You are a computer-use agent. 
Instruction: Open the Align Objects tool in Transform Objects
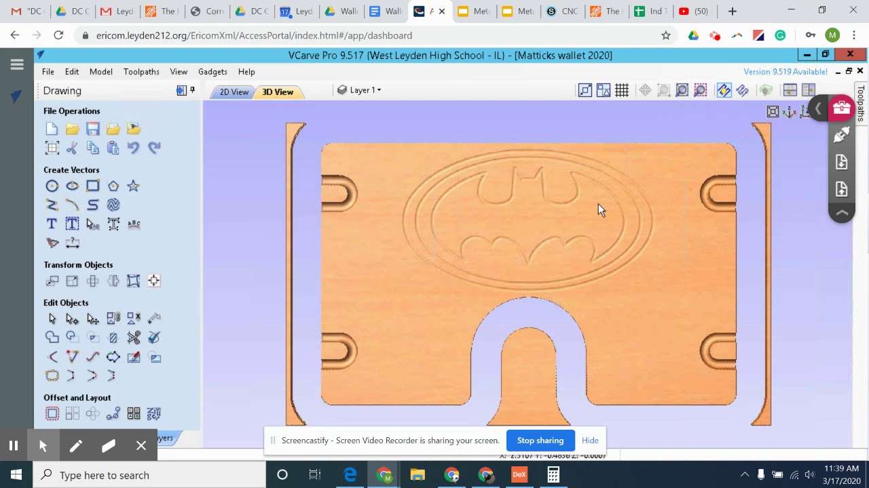(154, 281)
